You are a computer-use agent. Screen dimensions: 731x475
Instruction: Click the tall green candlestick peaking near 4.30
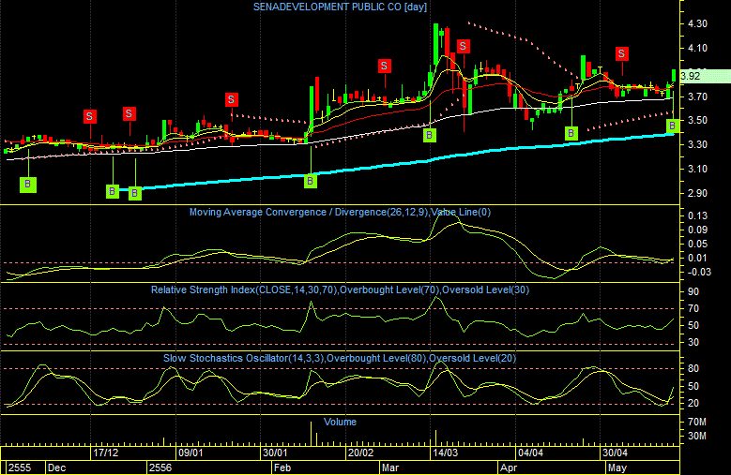(x=436, y=45)
